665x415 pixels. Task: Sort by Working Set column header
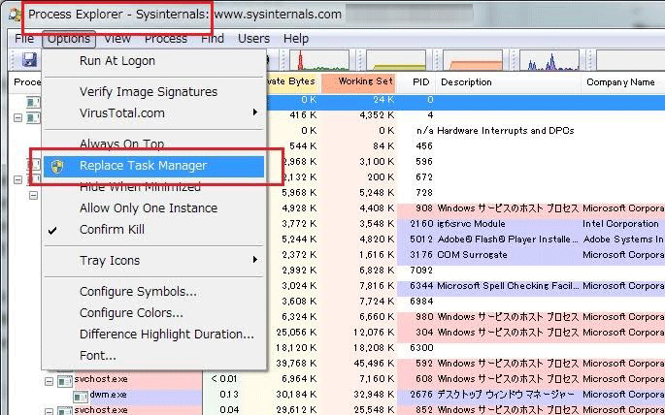tap(358, 82)
